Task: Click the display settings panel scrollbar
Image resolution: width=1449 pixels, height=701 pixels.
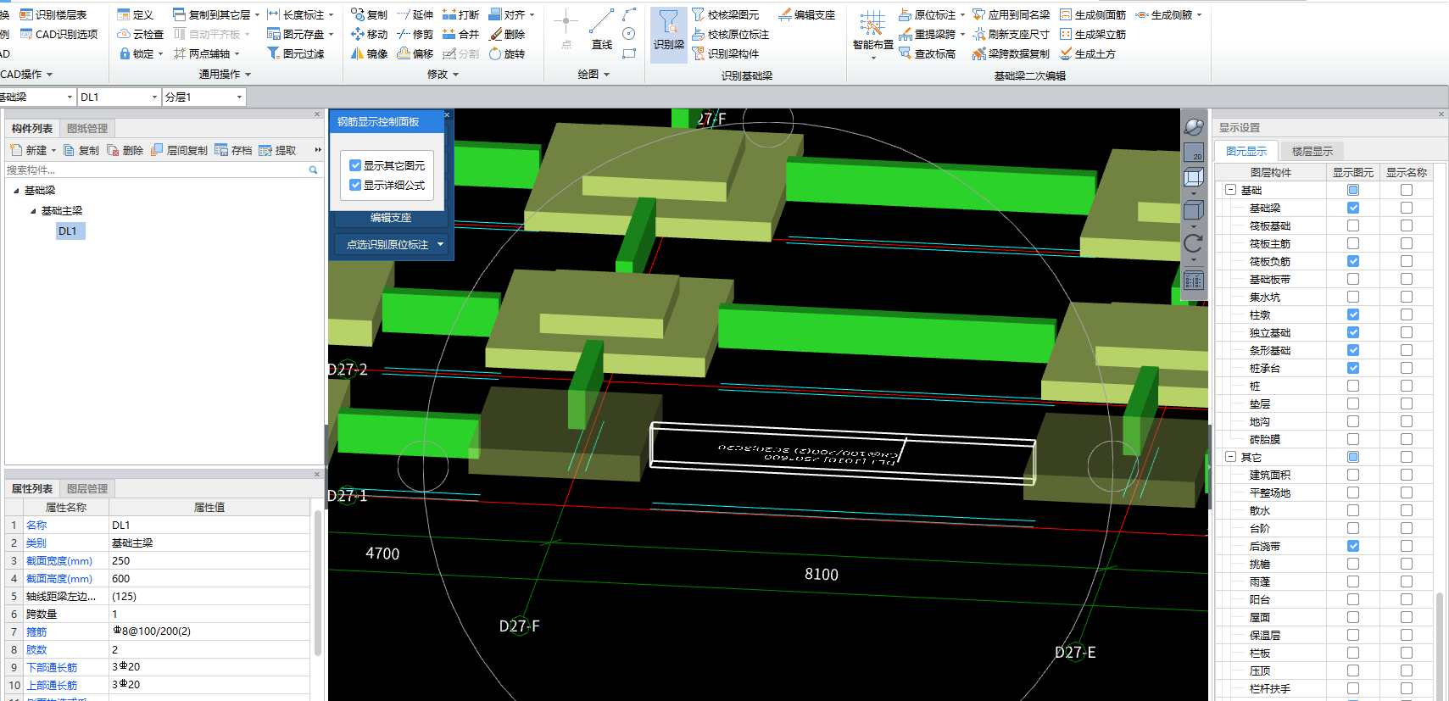Action: point(1440,644)
